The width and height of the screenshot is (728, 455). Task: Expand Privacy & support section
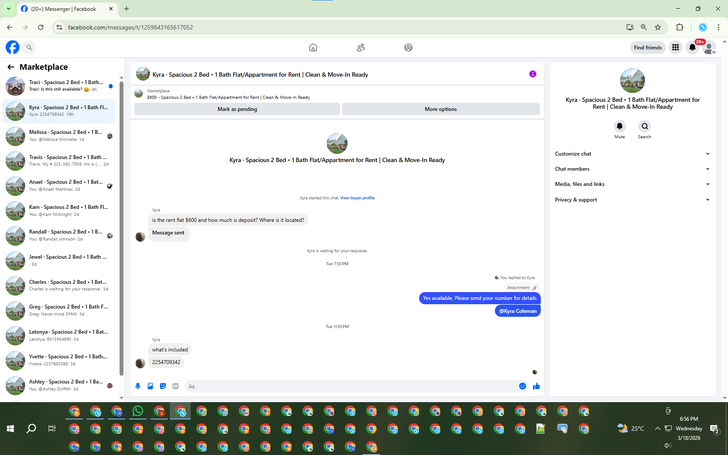pyautogui.click(x=632, y=200)
